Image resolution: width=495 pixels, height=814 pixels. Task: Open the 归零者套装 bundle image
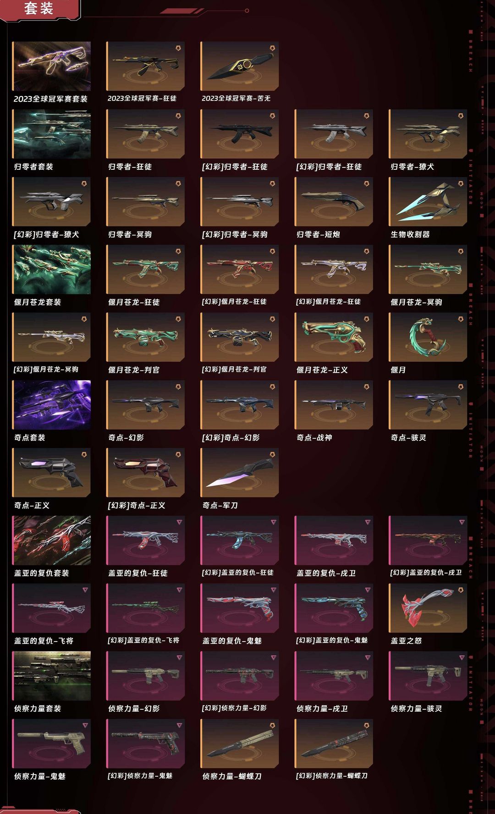pos(51,134)
